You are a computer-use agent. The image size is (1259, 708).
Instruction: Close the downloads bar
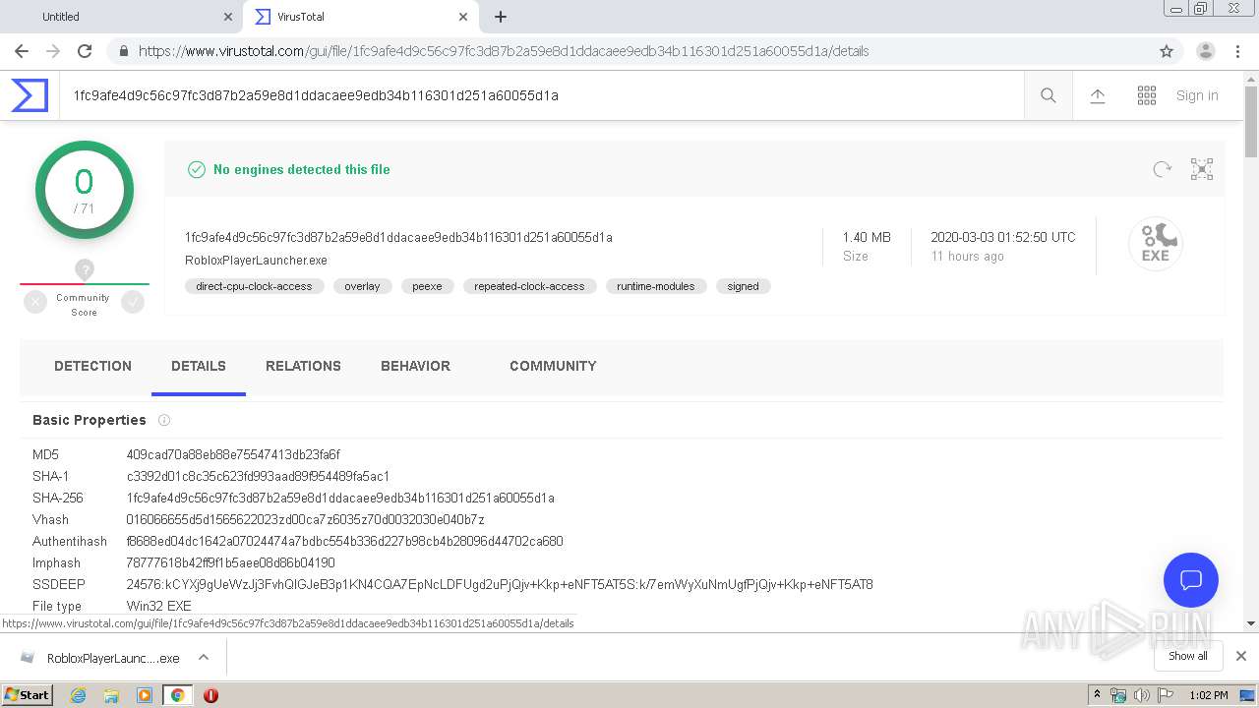pos(1241,656)
